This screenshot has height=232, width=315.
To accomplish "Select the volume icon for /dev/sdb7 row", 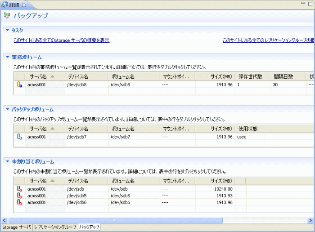I will coord(19,137).
